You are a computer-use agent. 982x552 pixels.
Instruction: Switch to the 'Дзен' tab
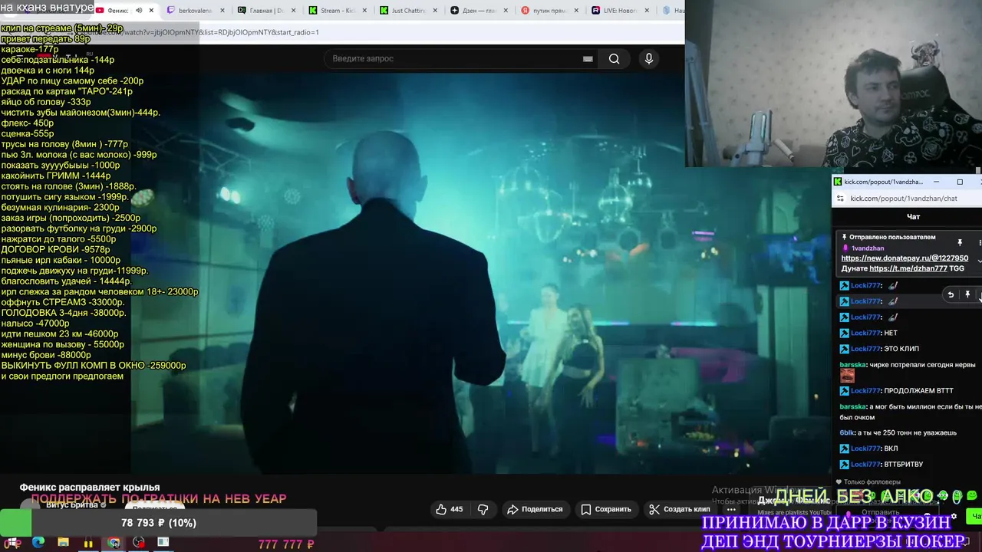tap(478, 11)
